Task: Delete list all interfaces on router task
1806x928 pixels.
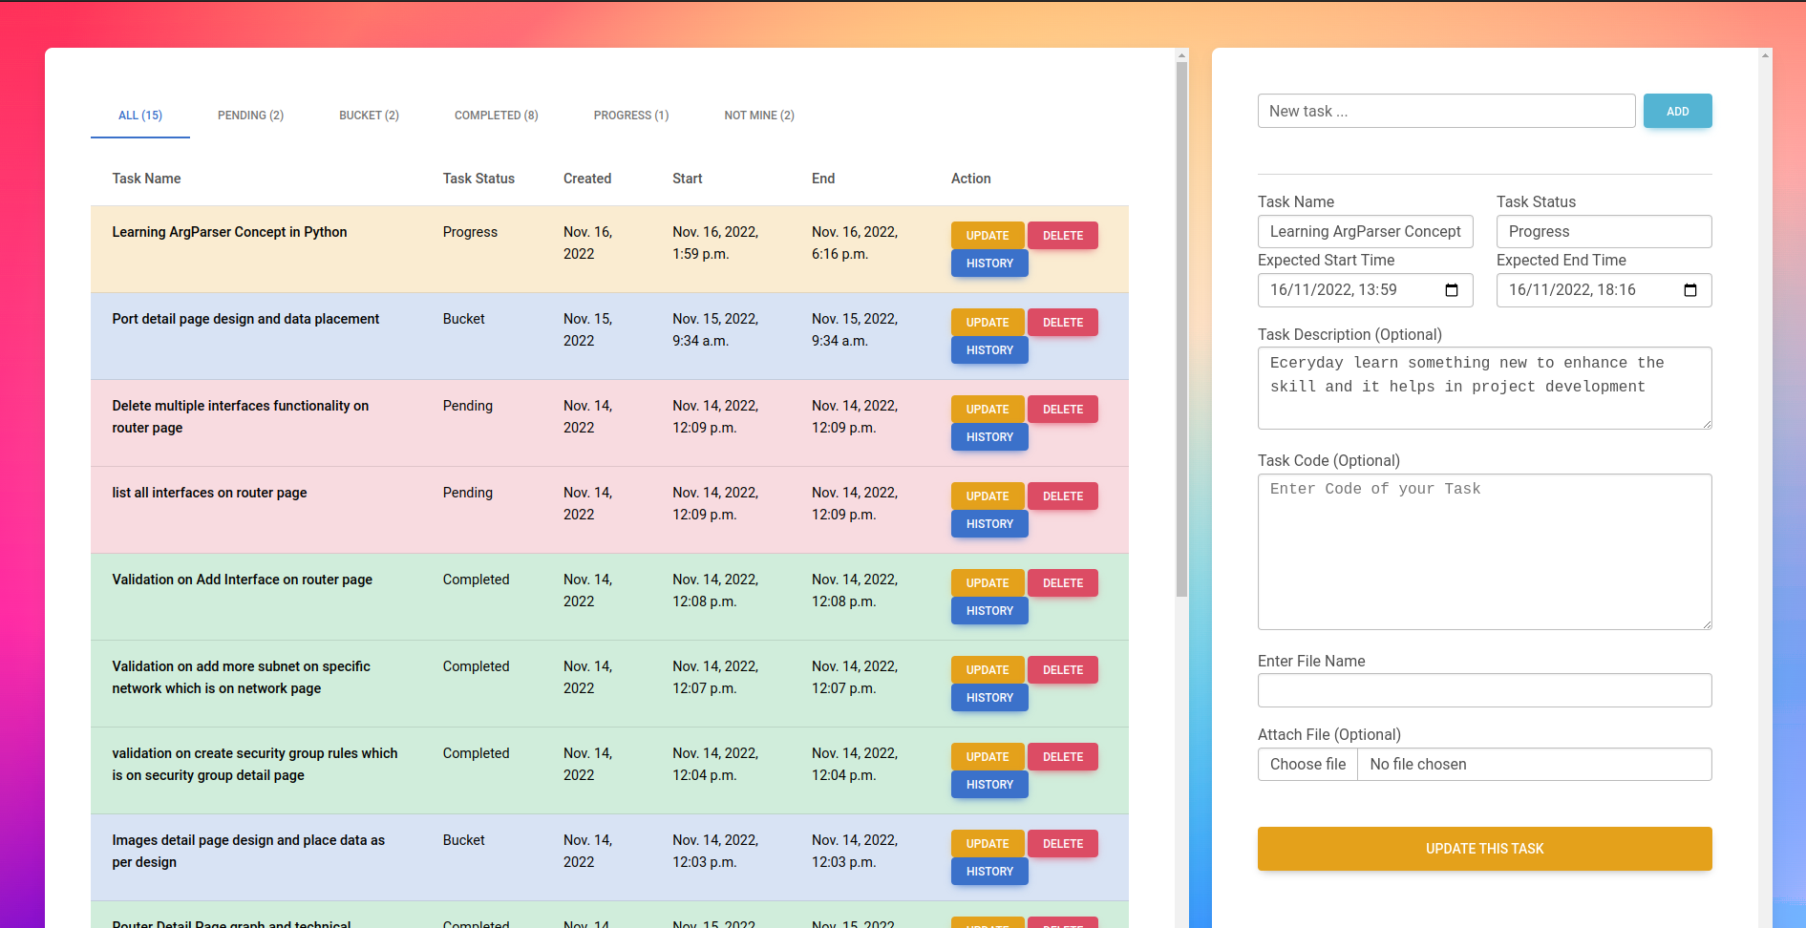Action: point(1063,496)
